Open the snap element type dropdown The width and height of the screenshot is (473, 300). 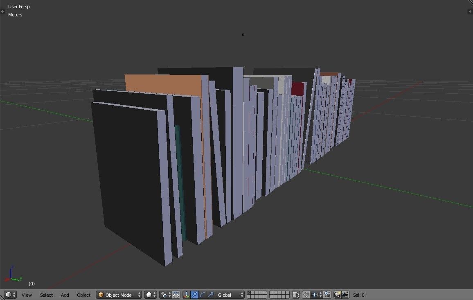click(x=316, y=295)
